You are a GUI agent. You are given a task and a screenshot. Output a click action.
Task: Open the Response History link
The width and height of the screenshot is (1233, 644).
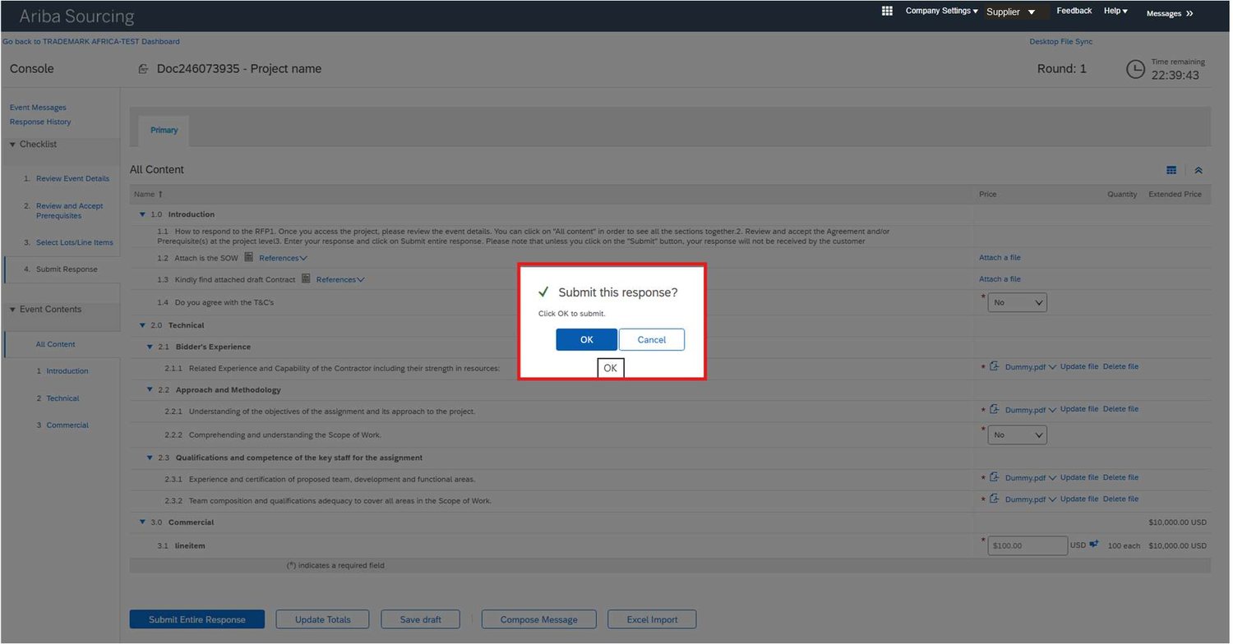(40, 122)
